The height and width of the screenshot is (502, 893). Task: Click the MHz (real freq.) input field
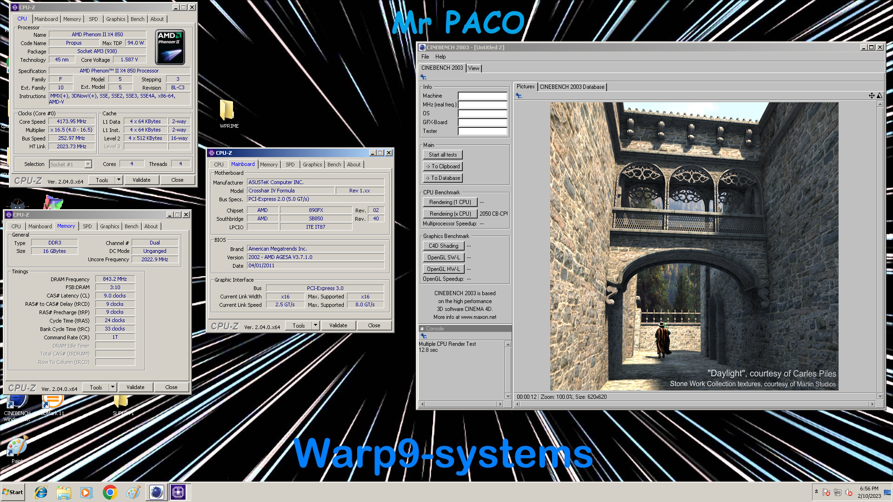coord(482,105)
